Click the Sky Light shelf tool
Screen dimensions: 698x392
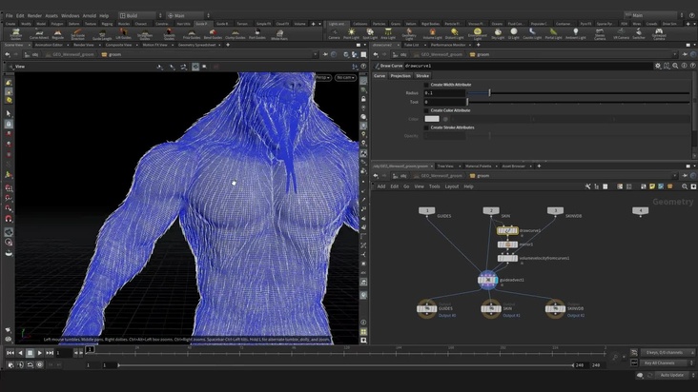(x=499, y=33)
